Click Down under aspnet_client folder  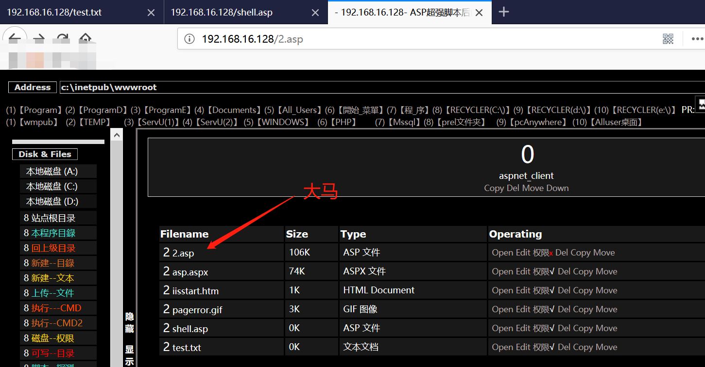[x=557, y=188]
